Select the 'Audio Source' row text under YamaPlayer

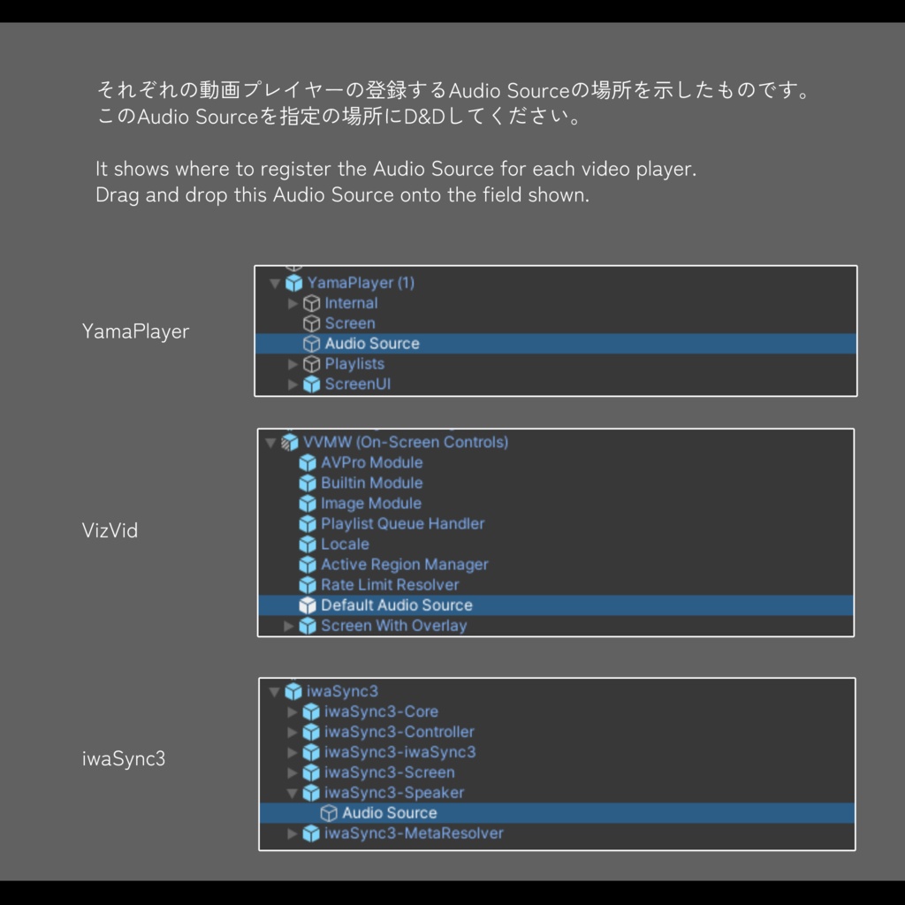[372, 344]
